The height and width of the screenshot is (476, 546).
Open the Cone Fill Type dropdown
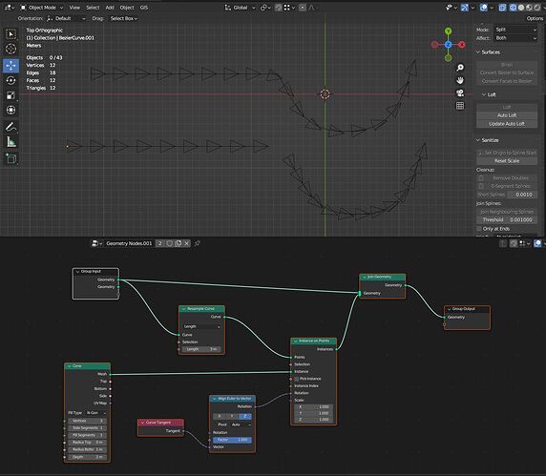[95, 413]
